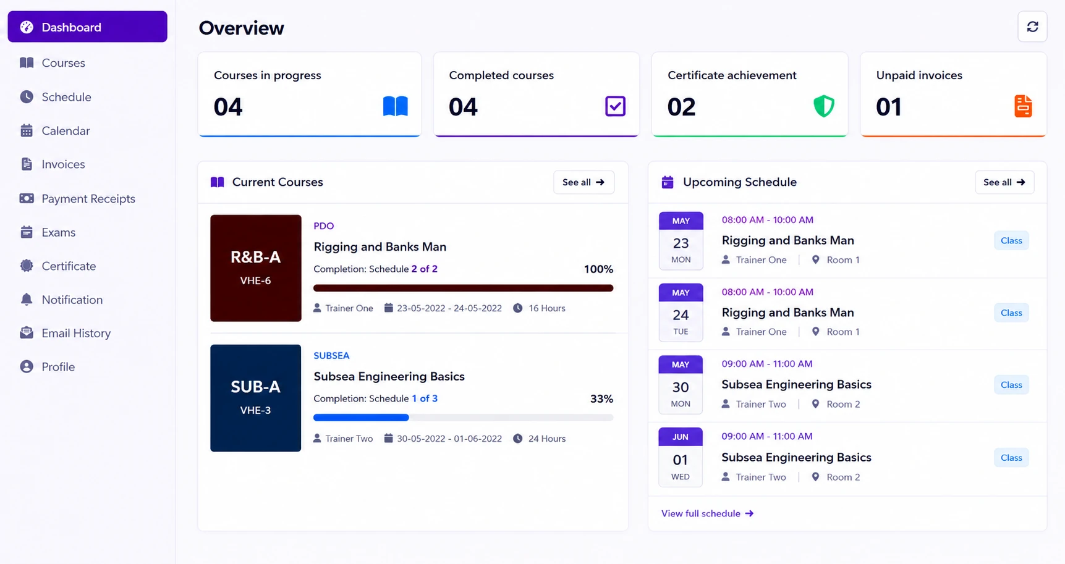The width and height of the screenshot is (1065, 564).
Task: Click the Courses book icon in sidebar
Action: pyautogui.click(x=27, y=63)
